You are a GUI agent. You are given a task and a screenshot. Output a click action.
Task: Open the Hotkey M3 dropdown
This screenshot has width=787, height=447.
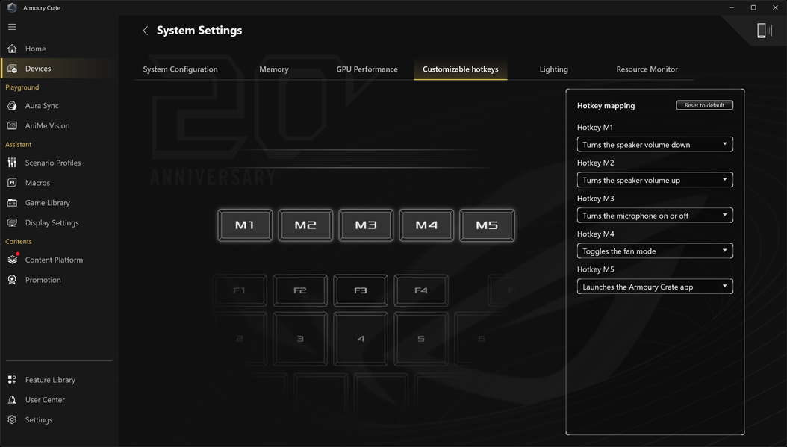(x=655, y=216)
